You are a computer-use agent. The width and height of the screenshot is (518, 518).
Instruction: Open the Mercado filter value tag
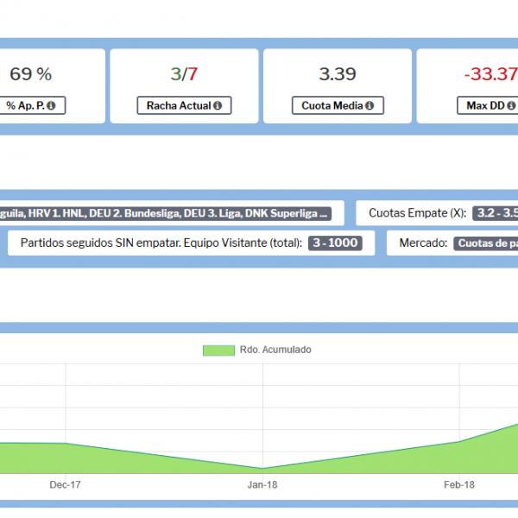tap(485, 243)
